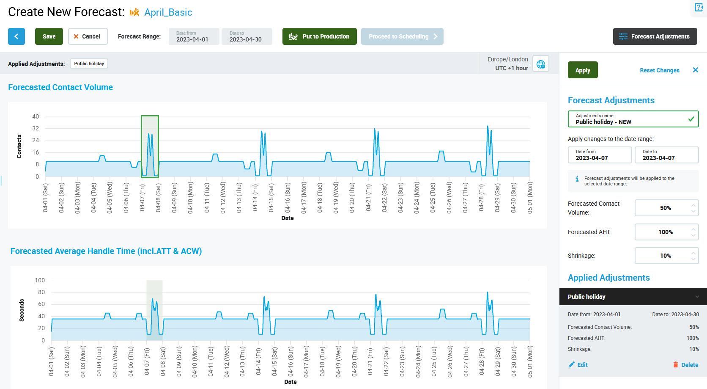Screen dimensions: 707x389
Task: Open the timezone globe icon
Action: click(540, 64)
